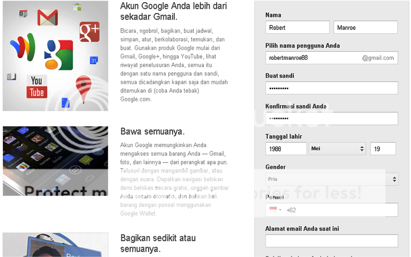Click the @gmail.com suffix text
Screen dimensions: 411x257
(x=378, y=58)
